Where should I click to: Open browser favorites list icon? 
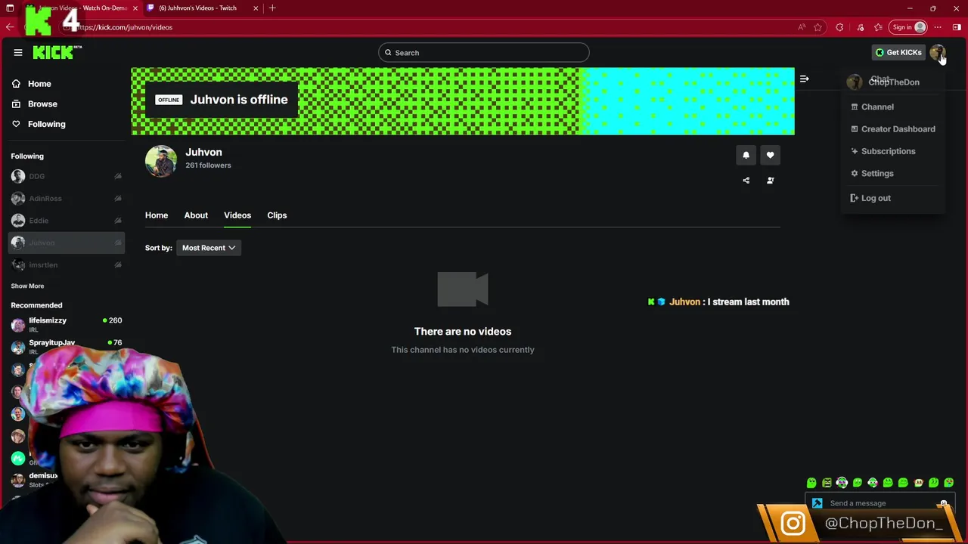(x=878, y=27)
